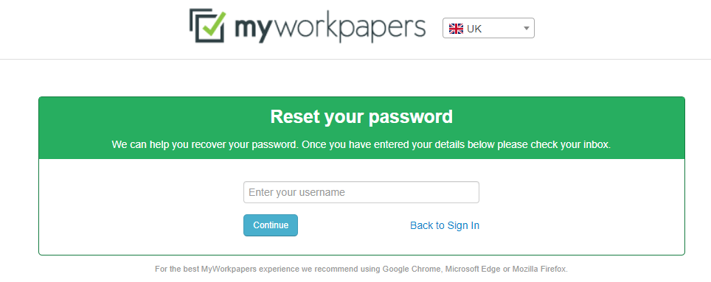Image resolution: width=711 pixels, height=282 pixels.
Task: Focus the Enter your username field
Action: click(x=361, y=192)
